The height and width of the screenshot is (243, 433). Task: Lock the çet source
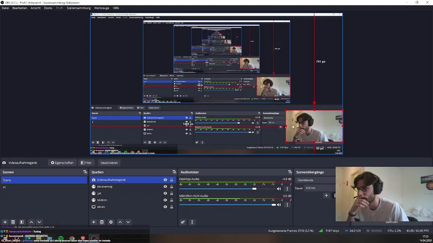pos(172,193)
